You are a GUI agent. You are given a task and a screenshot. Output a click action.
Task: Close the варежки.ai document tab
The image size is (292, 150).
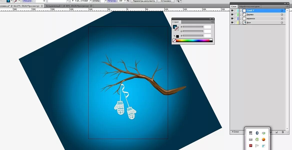tap(42, 6)
